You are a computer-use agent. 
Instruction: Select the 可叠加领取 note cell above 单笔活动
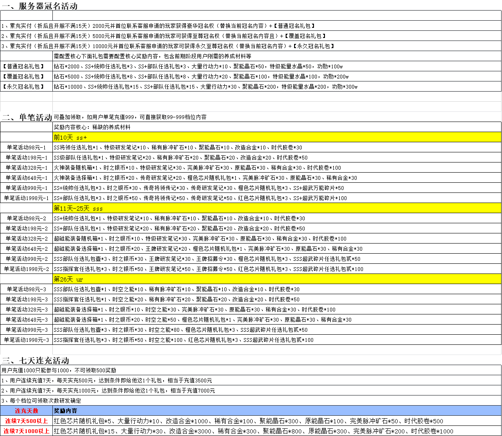tap(169, 118)
